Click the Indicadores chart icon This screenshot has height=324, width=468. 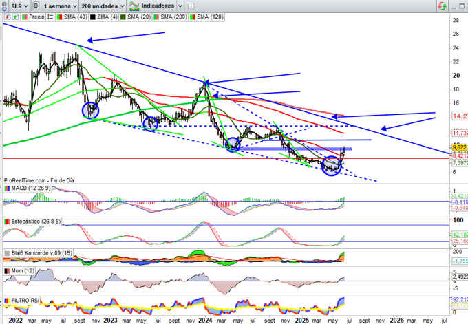[134, 6]
